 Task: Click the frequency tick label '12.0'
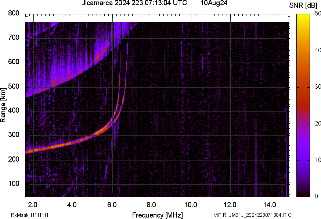click(x=230, y=205)
